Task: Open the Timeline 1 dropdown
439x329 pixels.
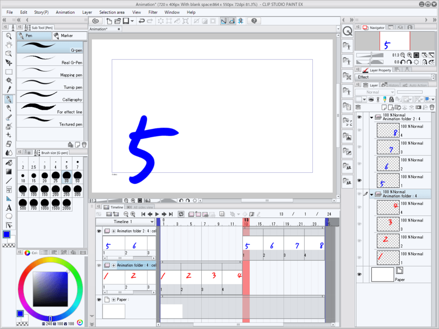Action: pyautogui.click(x=152, y=222)
